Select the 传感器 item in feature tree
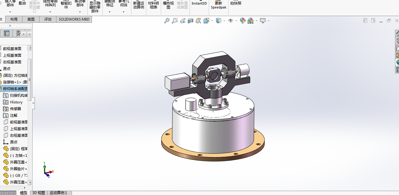The width and height of the screenshot is (399, 195). [15, 109]
